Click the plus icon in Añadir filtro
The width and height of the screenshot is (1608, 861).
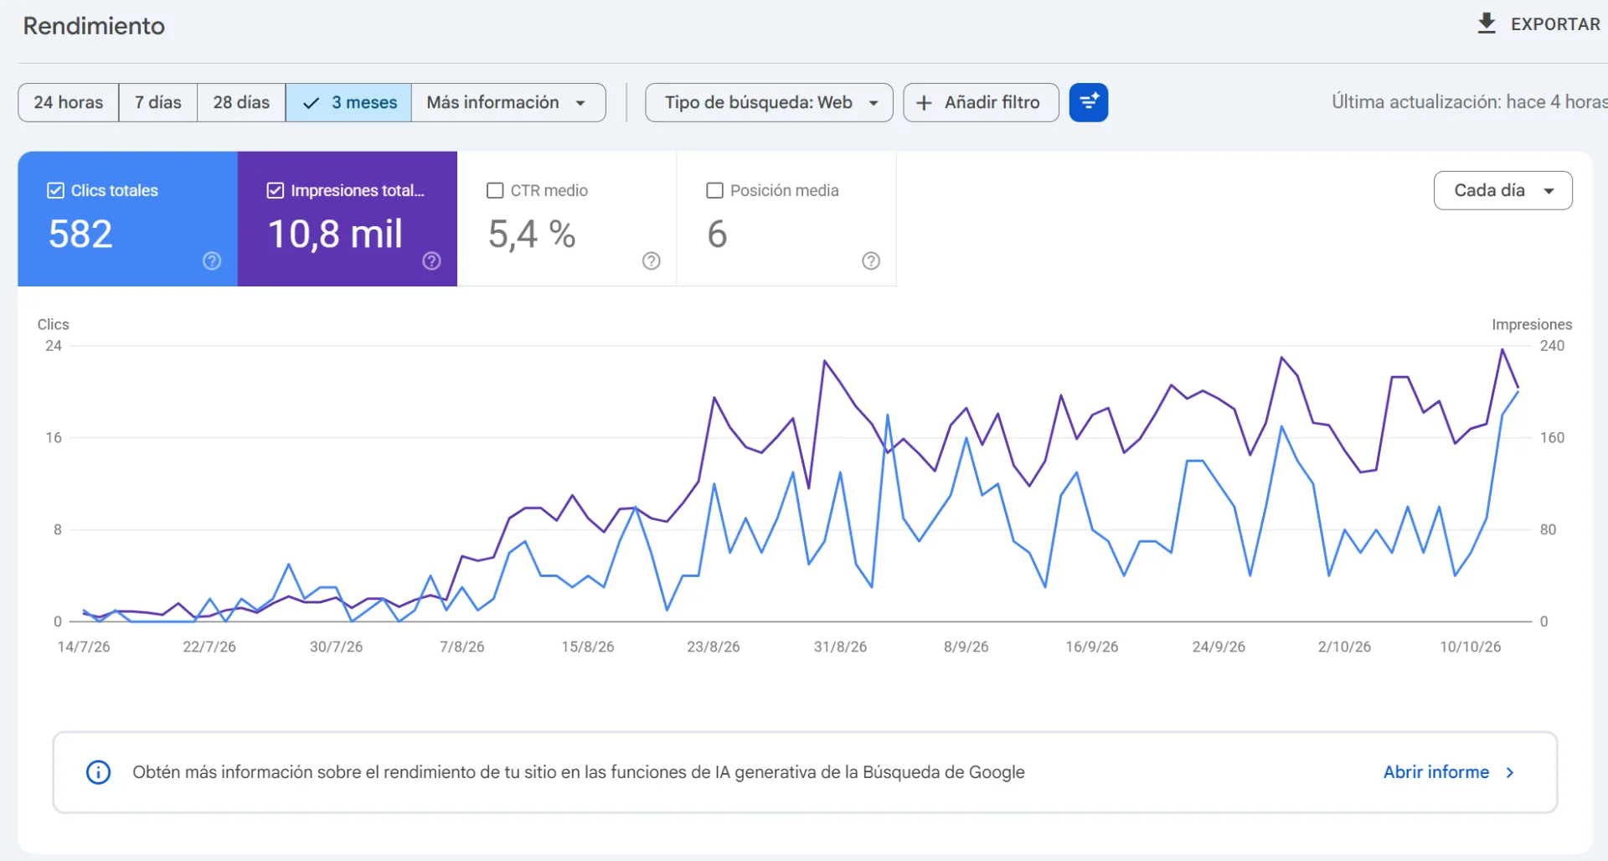(x=924, y=102)
